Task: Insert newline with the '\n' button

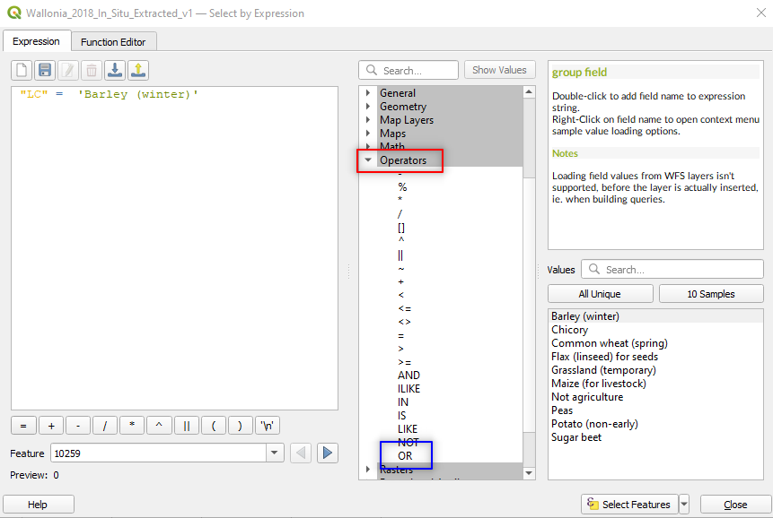Action: pyautogui.click(x=268, y=426)
